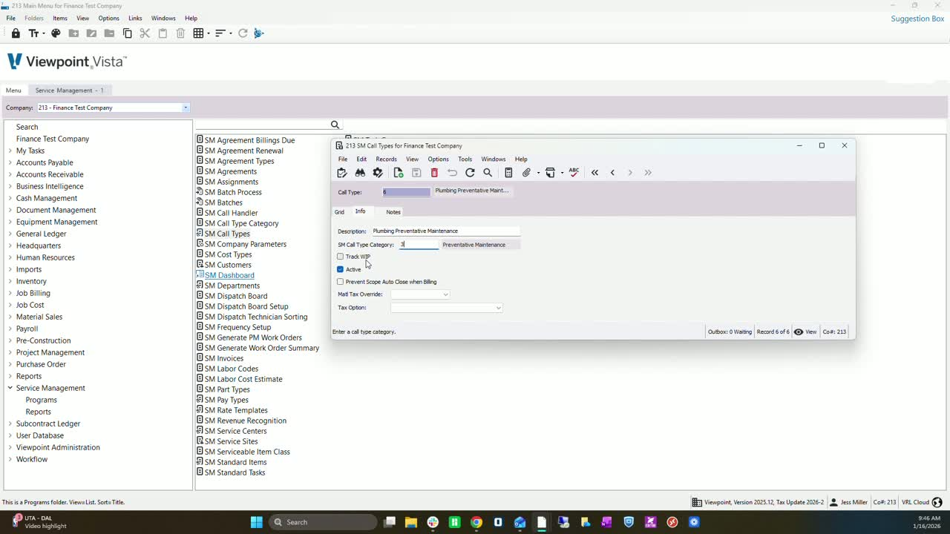Open the Suggestion Box link
The width and height of the screenshot is (950, 534).
tap(917, 19)
